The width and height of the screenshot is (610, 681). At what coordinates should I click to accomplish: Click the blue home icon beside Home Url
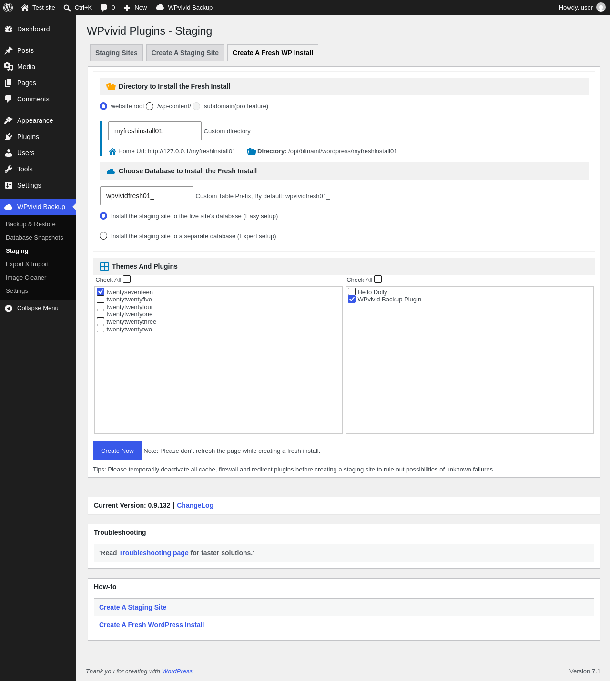click(x=112, y=151)
